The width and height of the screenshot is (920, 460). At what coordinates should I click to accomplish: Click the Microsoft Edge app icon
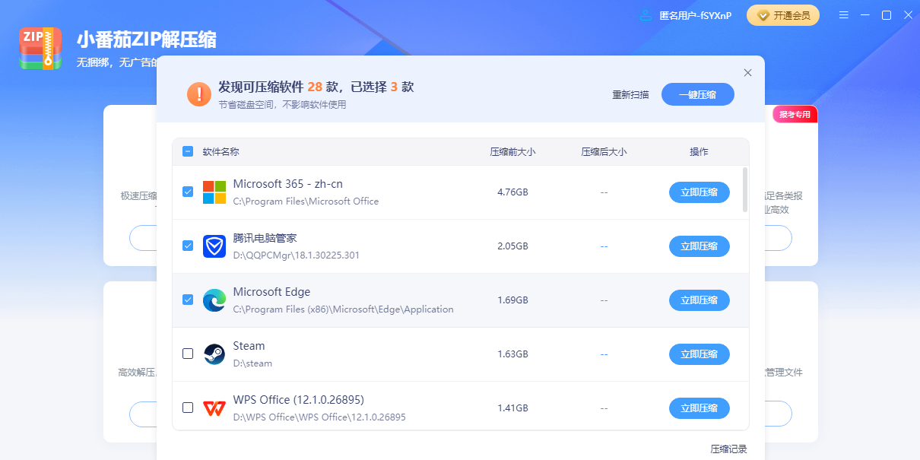[x=214, y=300]
